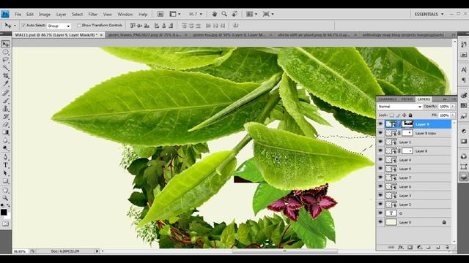Select the Magic Wand tool
469x263 pixels.
pyautogui.click(x=6, y=68)
